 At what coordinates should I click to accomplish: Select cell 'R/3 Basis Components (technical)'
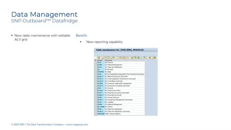tap(125, 77)
